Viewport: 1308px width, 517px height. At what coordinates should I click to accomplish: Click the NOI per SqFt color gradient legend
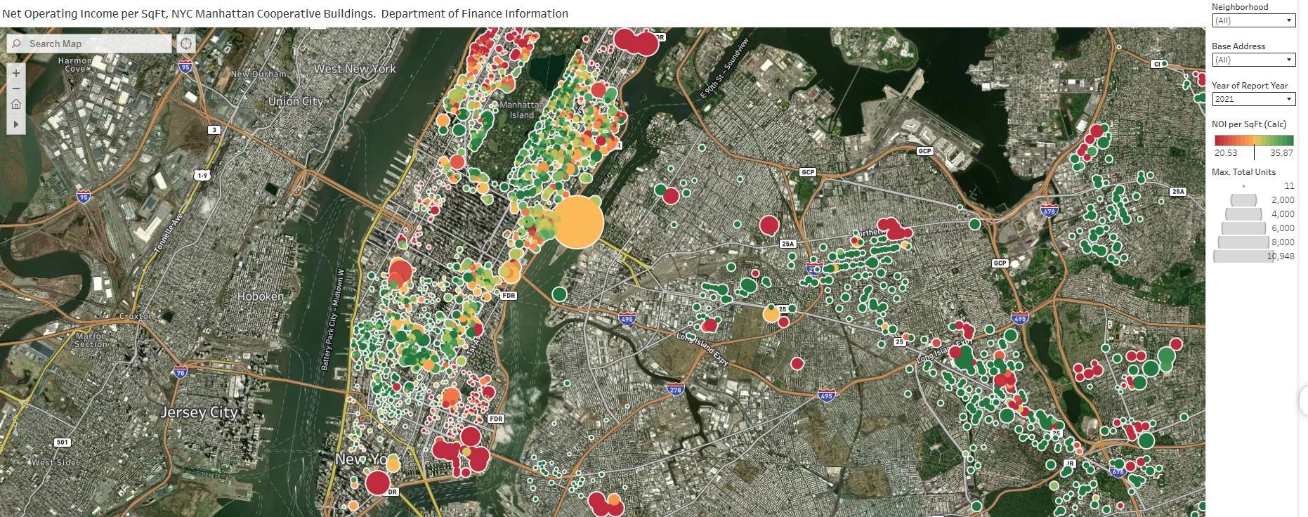coord(1253,140)
